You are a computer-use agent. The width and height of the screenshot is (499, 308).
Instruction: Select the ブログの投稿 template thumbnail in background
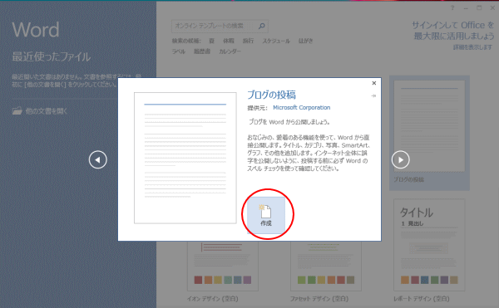point(429,133)
